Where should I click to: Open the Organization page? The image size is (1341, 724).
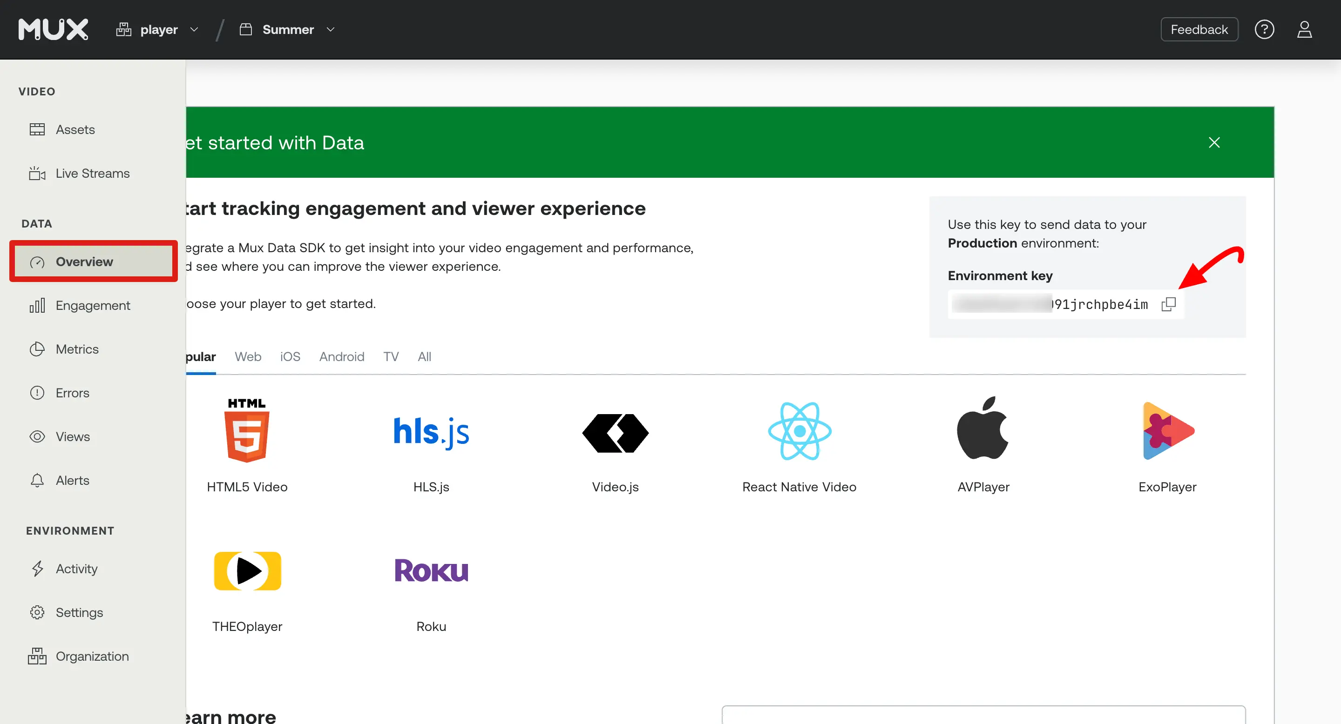pos(93,656)
